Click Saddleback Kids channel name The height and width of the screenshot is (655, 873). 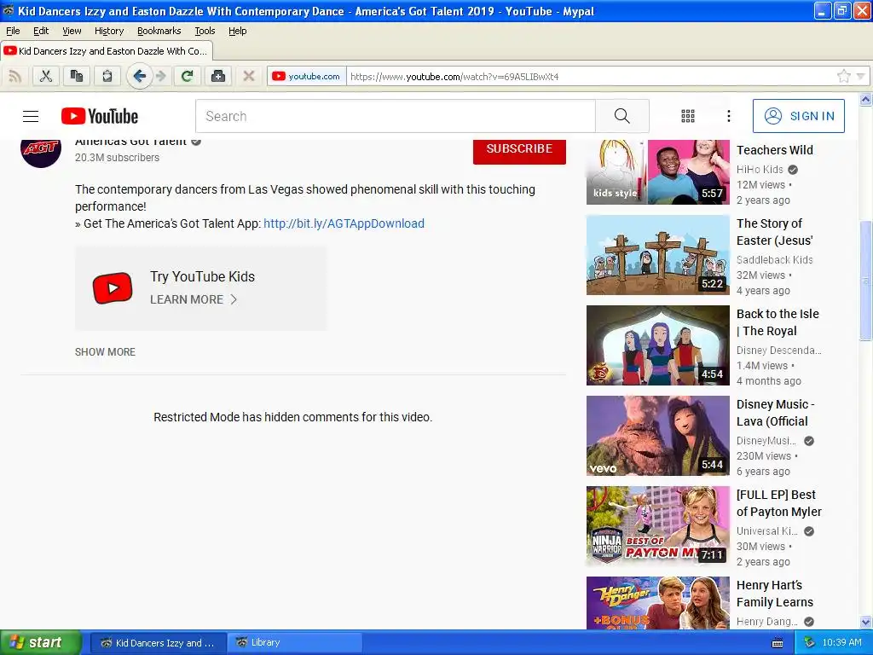click(774, 259)
